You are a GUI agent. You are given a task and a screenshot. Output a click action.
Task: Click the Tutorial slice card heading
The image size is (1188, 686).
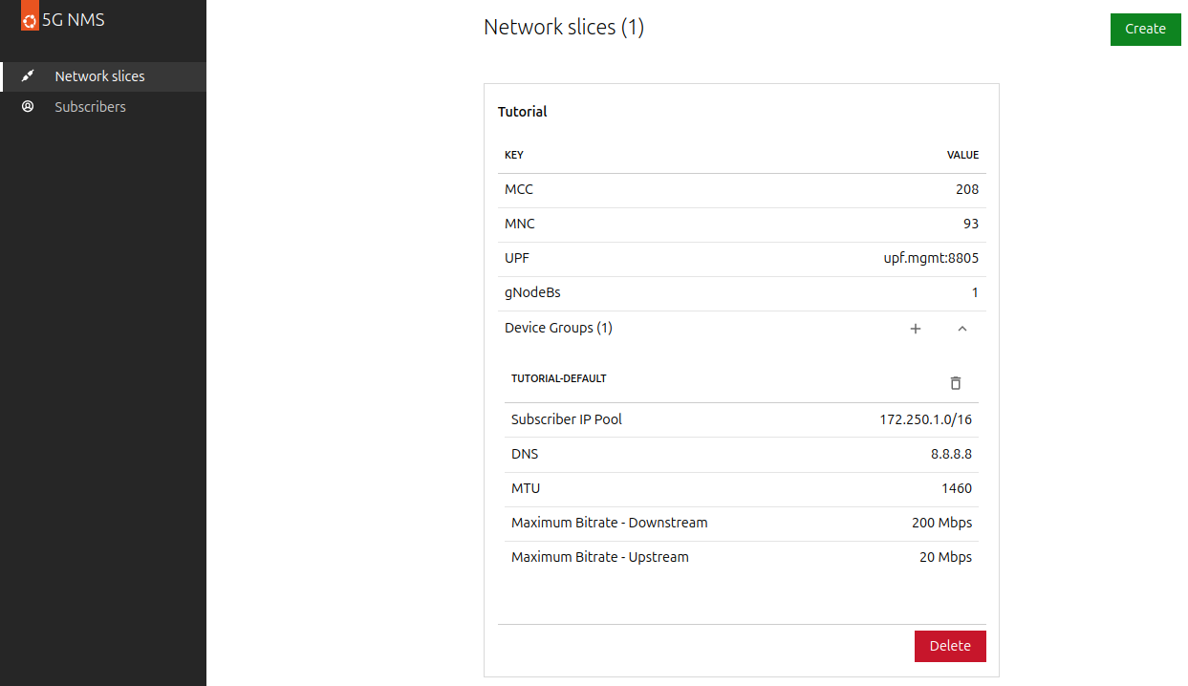(523, 112)
